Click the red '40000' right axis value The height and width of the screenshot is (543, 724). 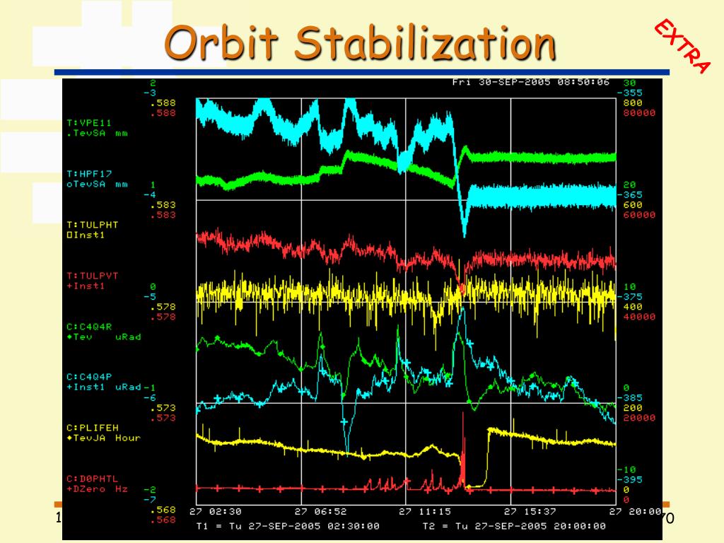coord(639,317)
